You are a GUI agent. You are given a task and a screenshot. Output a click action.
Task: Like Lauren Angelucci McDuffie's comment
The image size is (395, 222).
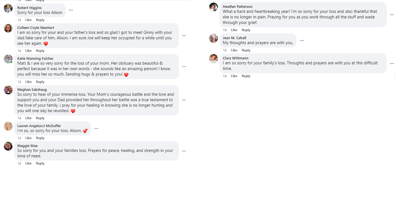[28, 138]
